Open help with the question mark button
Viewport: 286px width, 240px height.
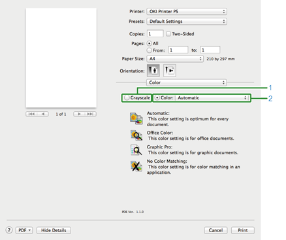coord(9,230)
